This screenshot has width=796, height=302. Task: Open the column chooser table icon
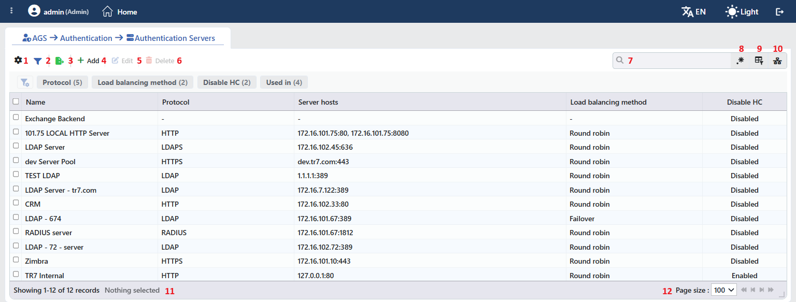(759, 61)
